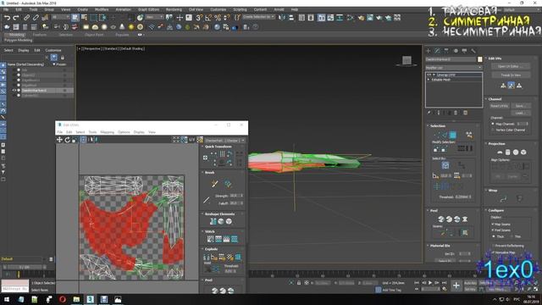Screen dimensions: 542x305
Task: Toggle the Normalize Map checkbox
Action: (493, 252)
